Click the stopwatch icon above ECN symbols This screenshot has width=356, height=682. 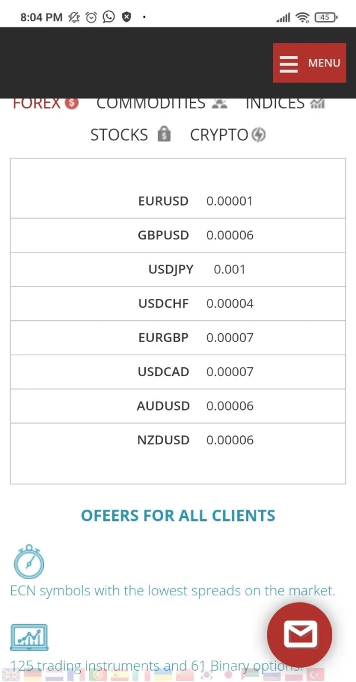click(29, 561)
